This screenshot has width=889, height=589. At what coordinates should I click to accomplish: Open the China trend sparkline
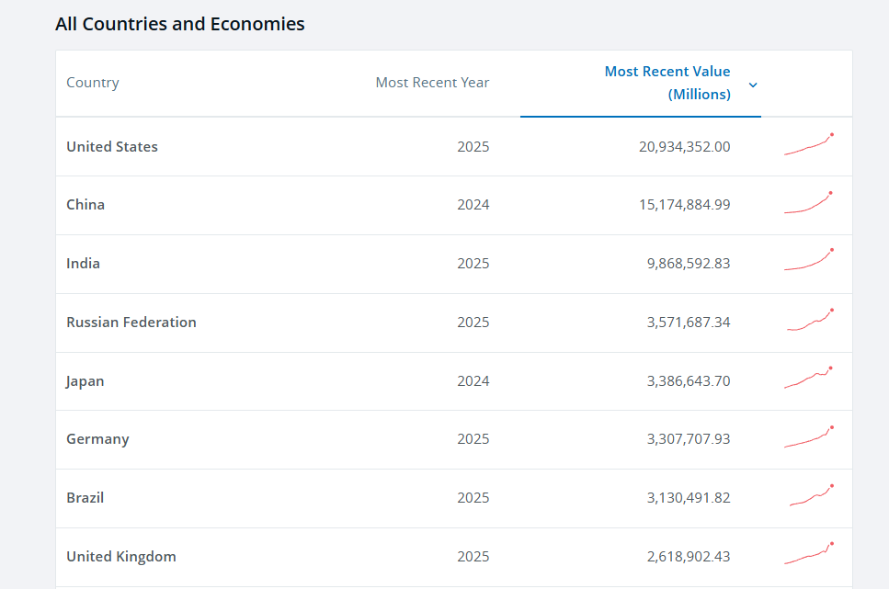[808, 202]
